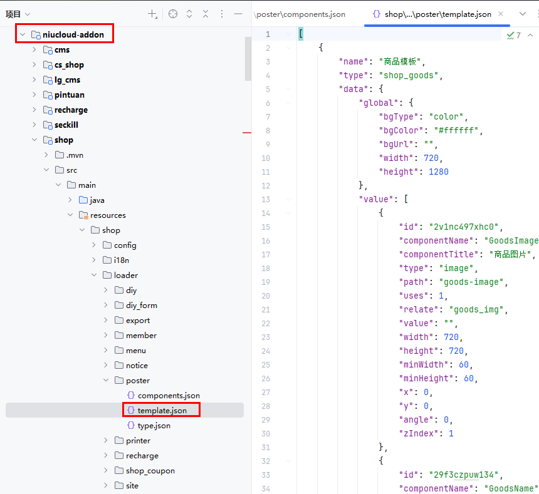This screenshot has height=494, width=539.
Task: Select the type.json file in tree
Action: pos(154,426)
